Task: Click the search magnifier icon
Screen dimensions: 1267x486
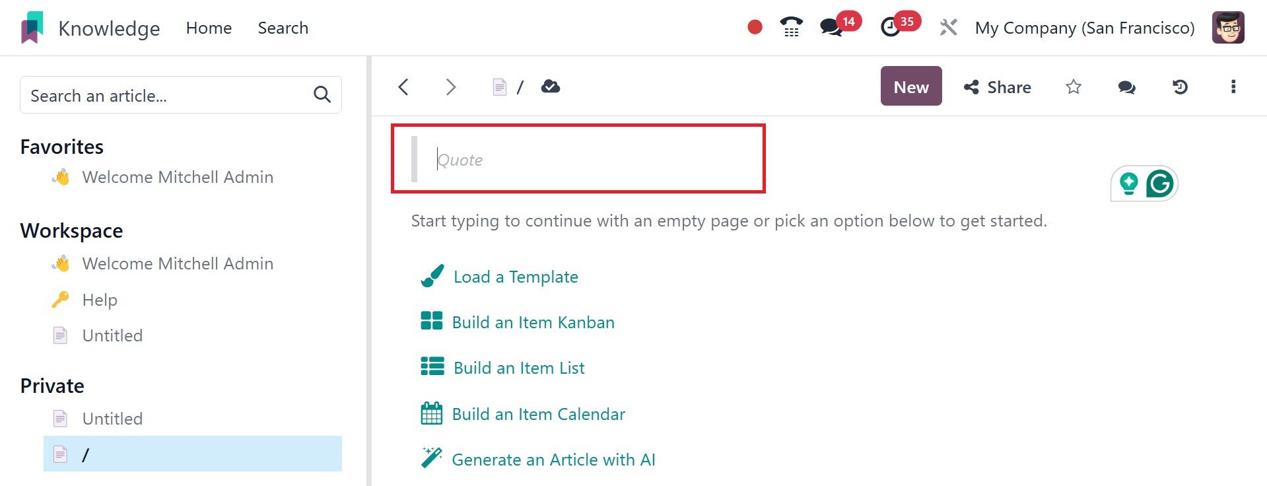Action: point(322,95)
